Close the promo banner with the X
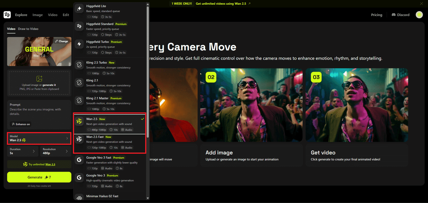This screenshot has width=428, height=203. click(421, 4)
